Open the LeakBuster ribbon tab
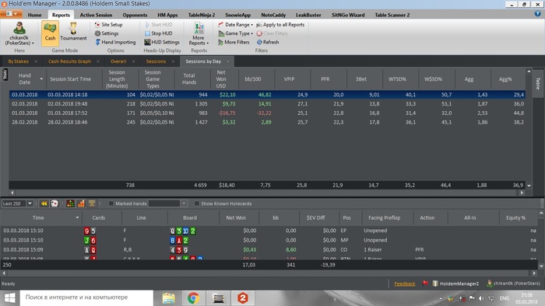 click(x=308, y=15)
